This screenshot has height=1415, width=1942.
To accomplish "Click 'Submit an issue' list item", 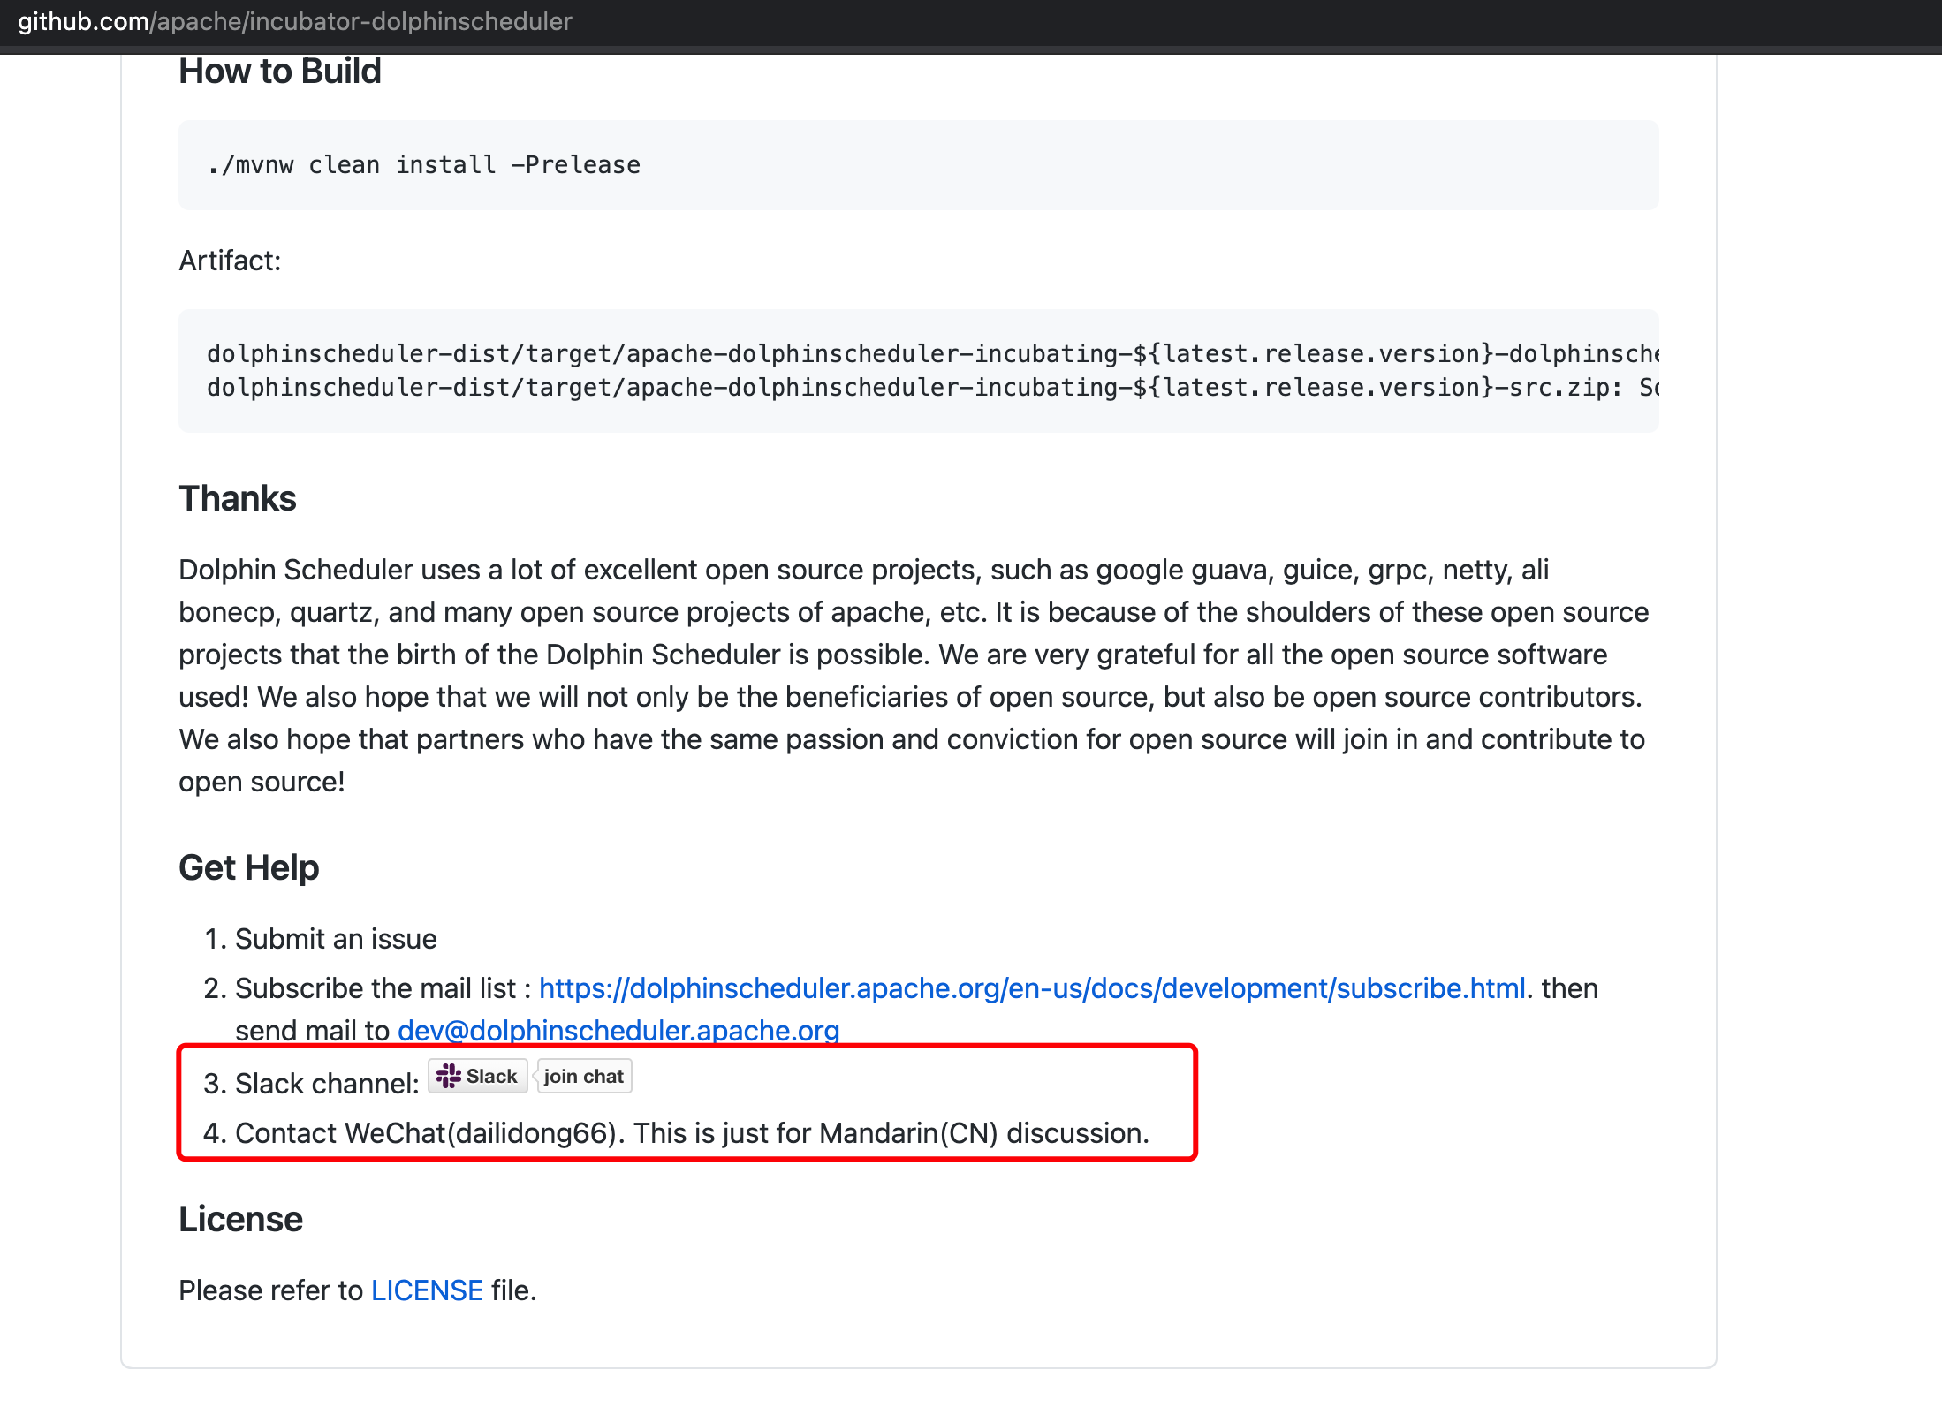I will (x=336, y=939).
